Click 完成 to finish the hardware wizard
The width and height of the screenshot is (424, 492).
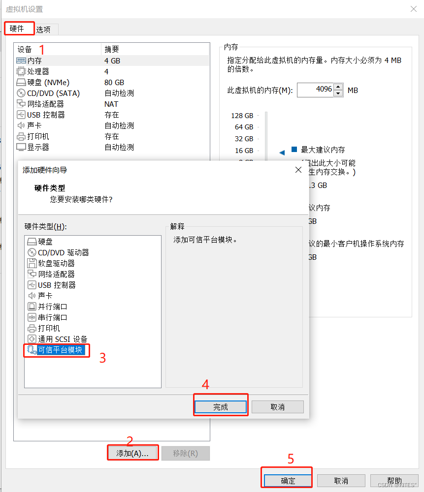[221, 406]
